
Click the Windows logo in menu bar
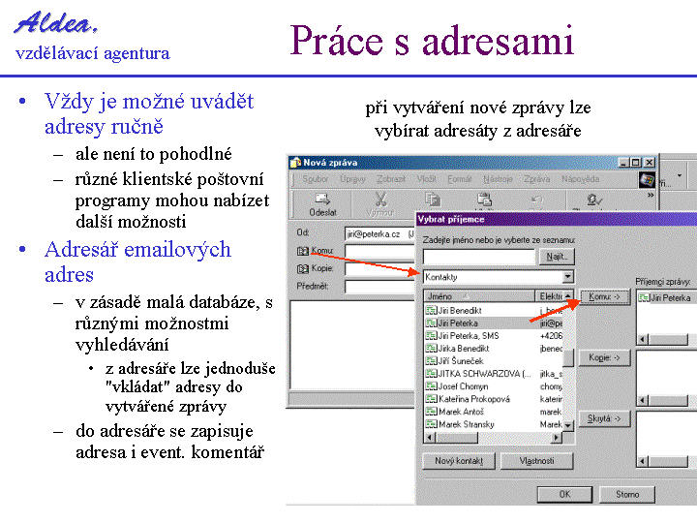[647, 180]
